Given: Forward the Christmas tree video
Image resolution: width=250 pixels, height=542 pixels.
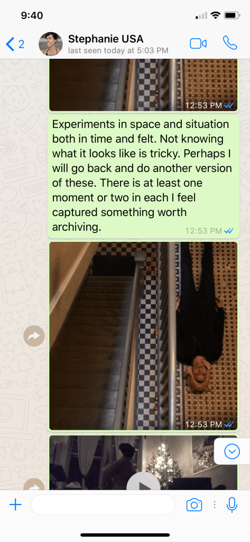Looking at the screenshot, I should point(34,485).
